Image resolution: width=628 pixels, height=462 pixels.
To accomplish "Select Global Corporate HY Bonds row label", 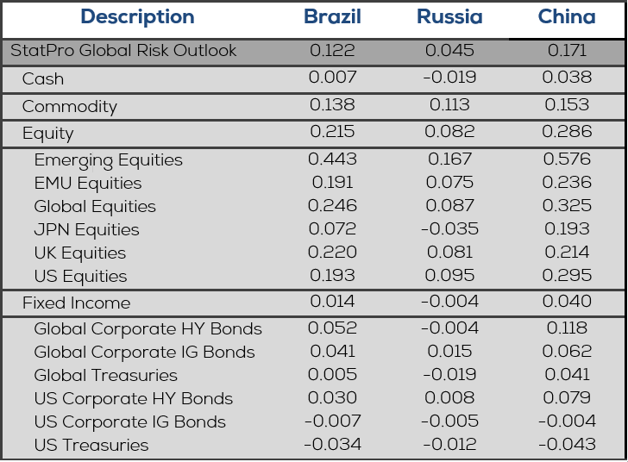I will (x=148, y=329).
